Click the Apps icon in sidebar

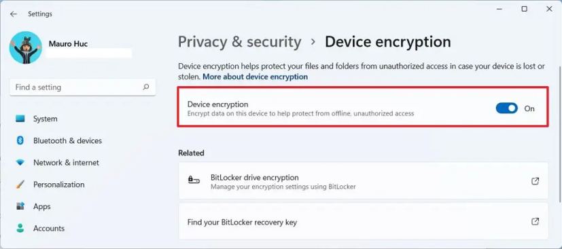tap(20, 206)
